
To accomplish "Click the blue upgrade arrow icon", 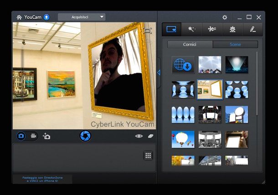I will coord(46,17).
